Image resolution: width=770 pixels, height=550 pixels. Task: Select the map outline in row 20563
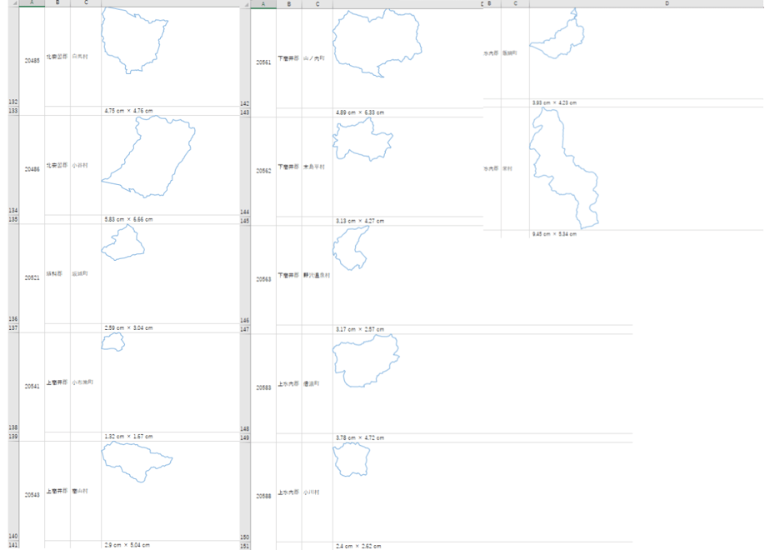[351, 248]
